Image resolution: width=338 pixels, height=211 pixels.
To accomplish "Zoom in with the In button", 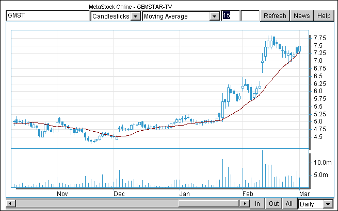I will pyautogui.click(x=257, y=203).
